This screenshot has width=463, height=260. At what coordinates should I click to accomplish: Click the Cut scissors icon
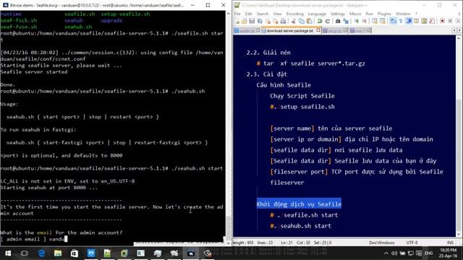click(294, 21)
